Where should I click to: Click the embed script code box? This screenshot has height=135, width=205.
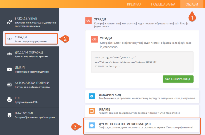(142, 62)
